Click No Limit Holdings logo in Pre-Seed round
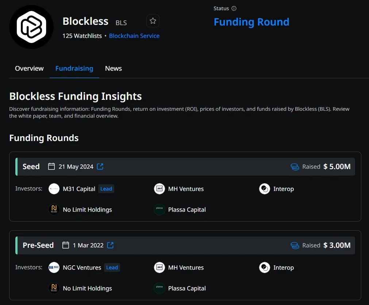 pyautogui.click(x=54, y=288)
